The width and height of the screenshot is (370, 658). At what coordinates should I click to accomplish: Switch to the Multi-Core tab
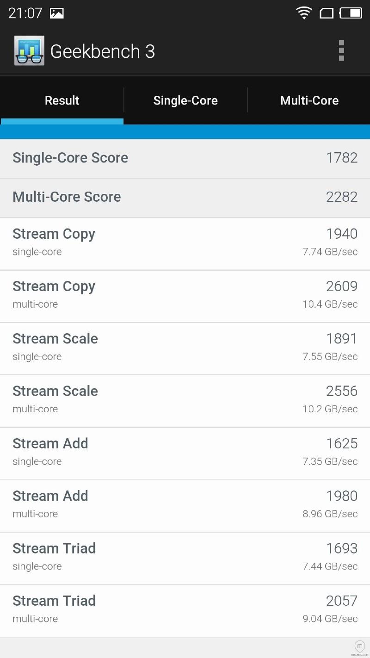[309, 100]
